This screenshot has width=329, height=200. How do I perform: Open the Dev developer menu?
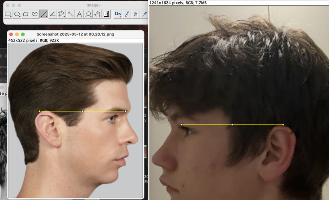coord(118,14)
